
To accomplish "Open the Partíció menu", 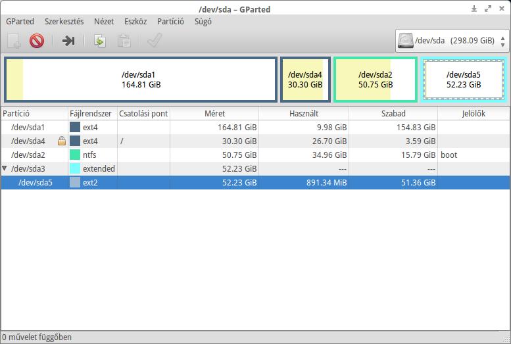I will pos(170,22).
